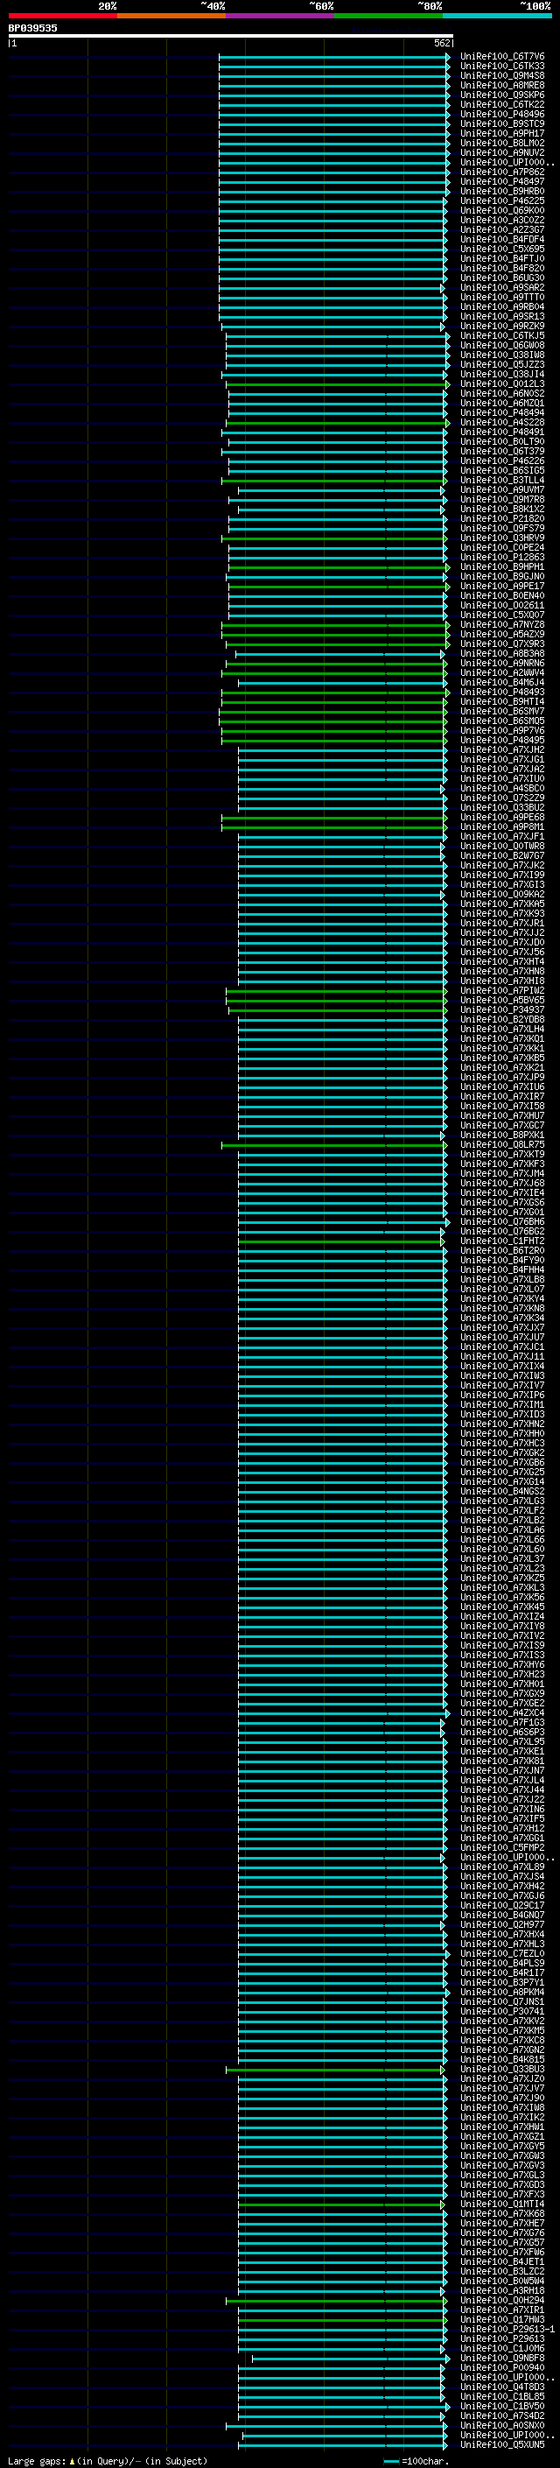This screenshot has width=560, height=2468.
Task: Select label UniRef100_Q8LR75
Action: coord(502,1145)
